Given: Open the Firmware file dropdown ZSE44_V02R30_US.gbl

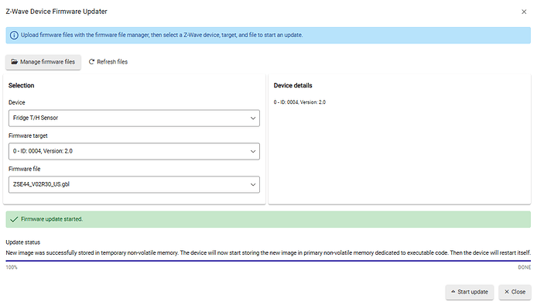Looking at the screenshot, I should [134, 184].
